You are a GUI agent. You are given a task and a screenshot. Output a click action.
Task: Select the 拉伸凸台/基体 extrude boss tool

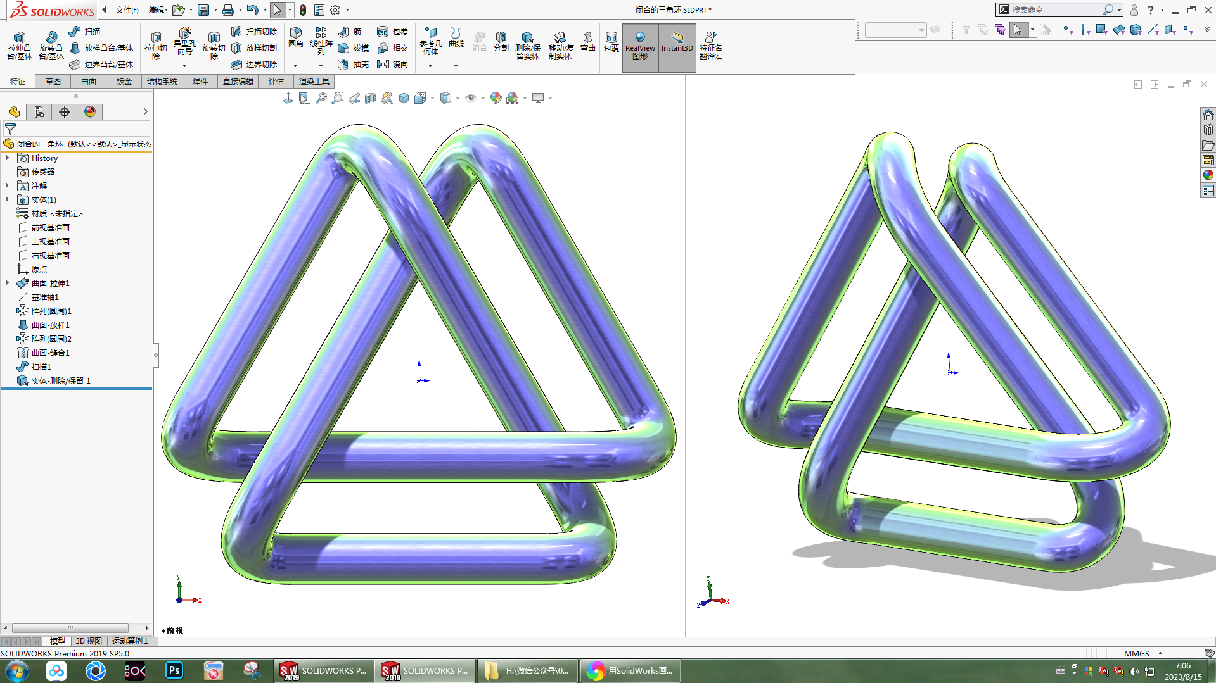(20, 46)
